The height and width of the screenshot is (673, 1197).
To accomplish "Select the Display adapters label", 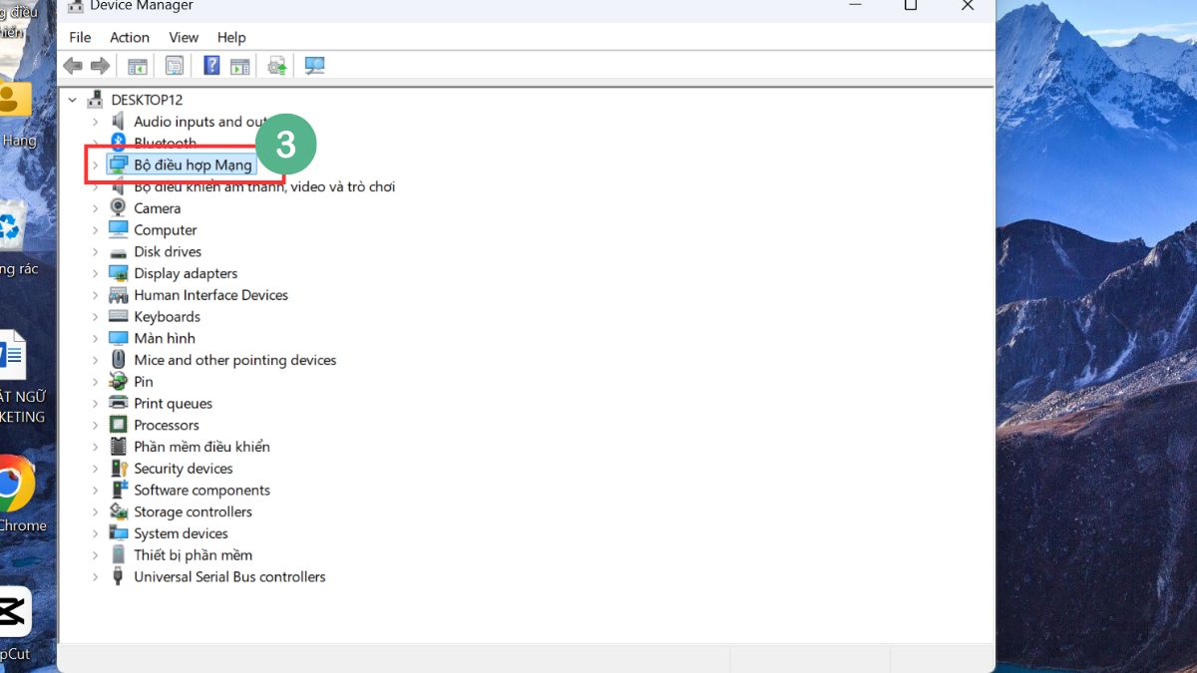I will tap(186, 273).
